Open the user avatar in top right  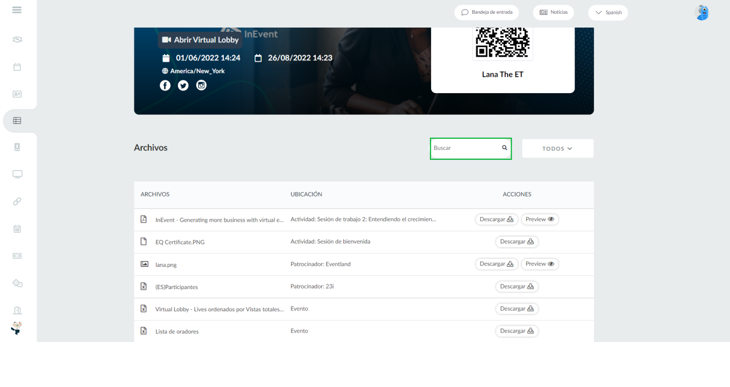click(x=701, y=13)
